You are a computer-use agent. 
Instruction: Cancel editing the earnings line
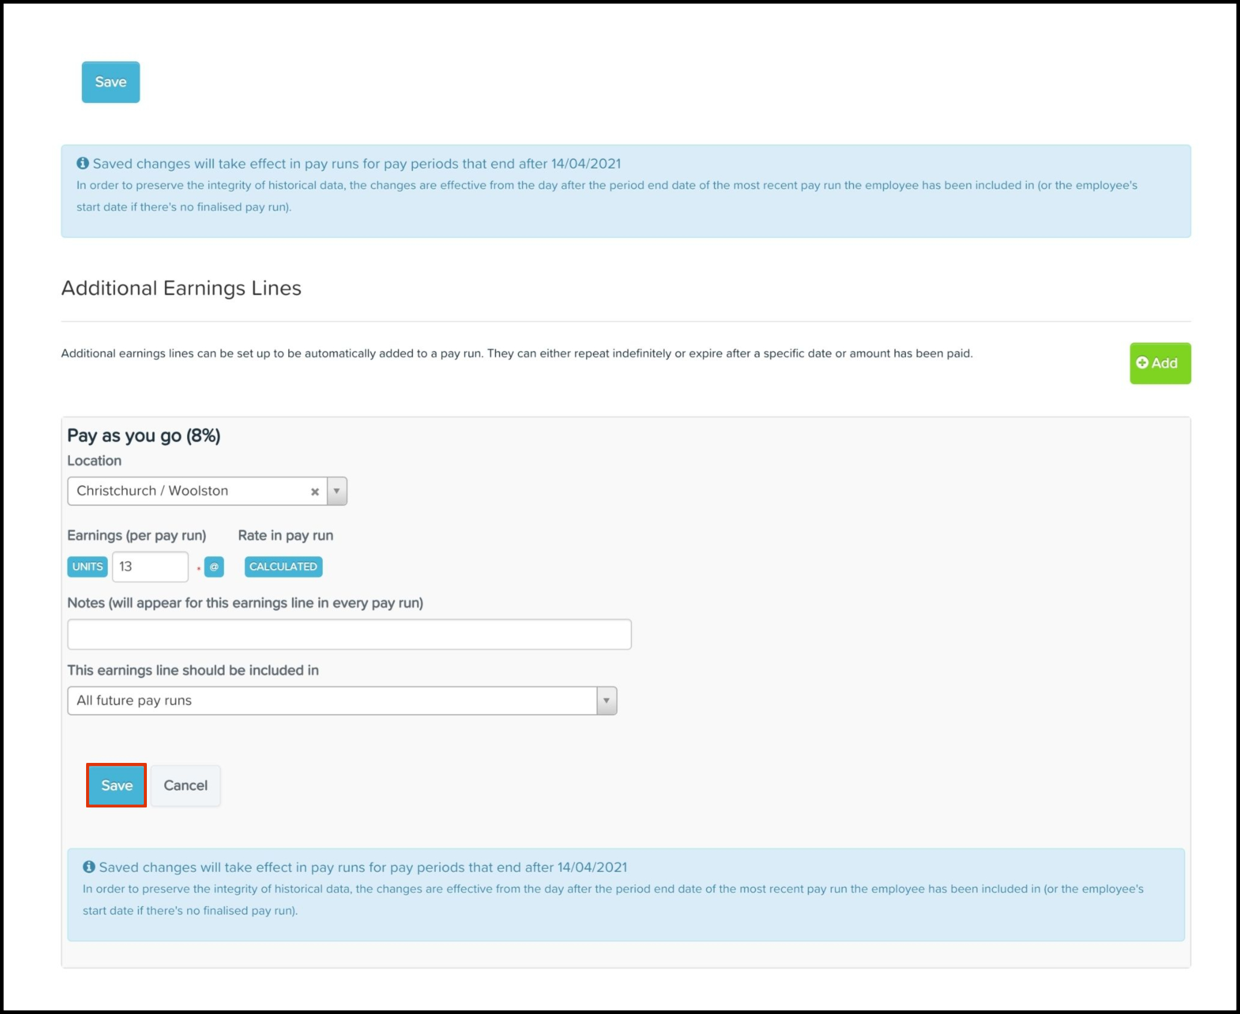(x=185, y=785)
